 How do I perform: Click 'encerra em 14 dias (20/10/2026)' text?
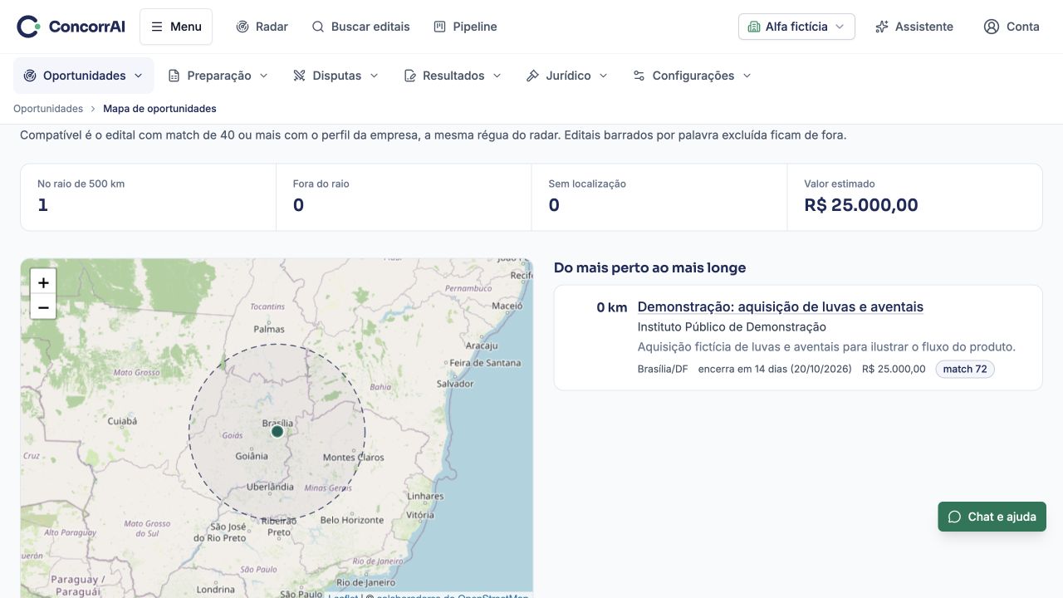[775, 369]
